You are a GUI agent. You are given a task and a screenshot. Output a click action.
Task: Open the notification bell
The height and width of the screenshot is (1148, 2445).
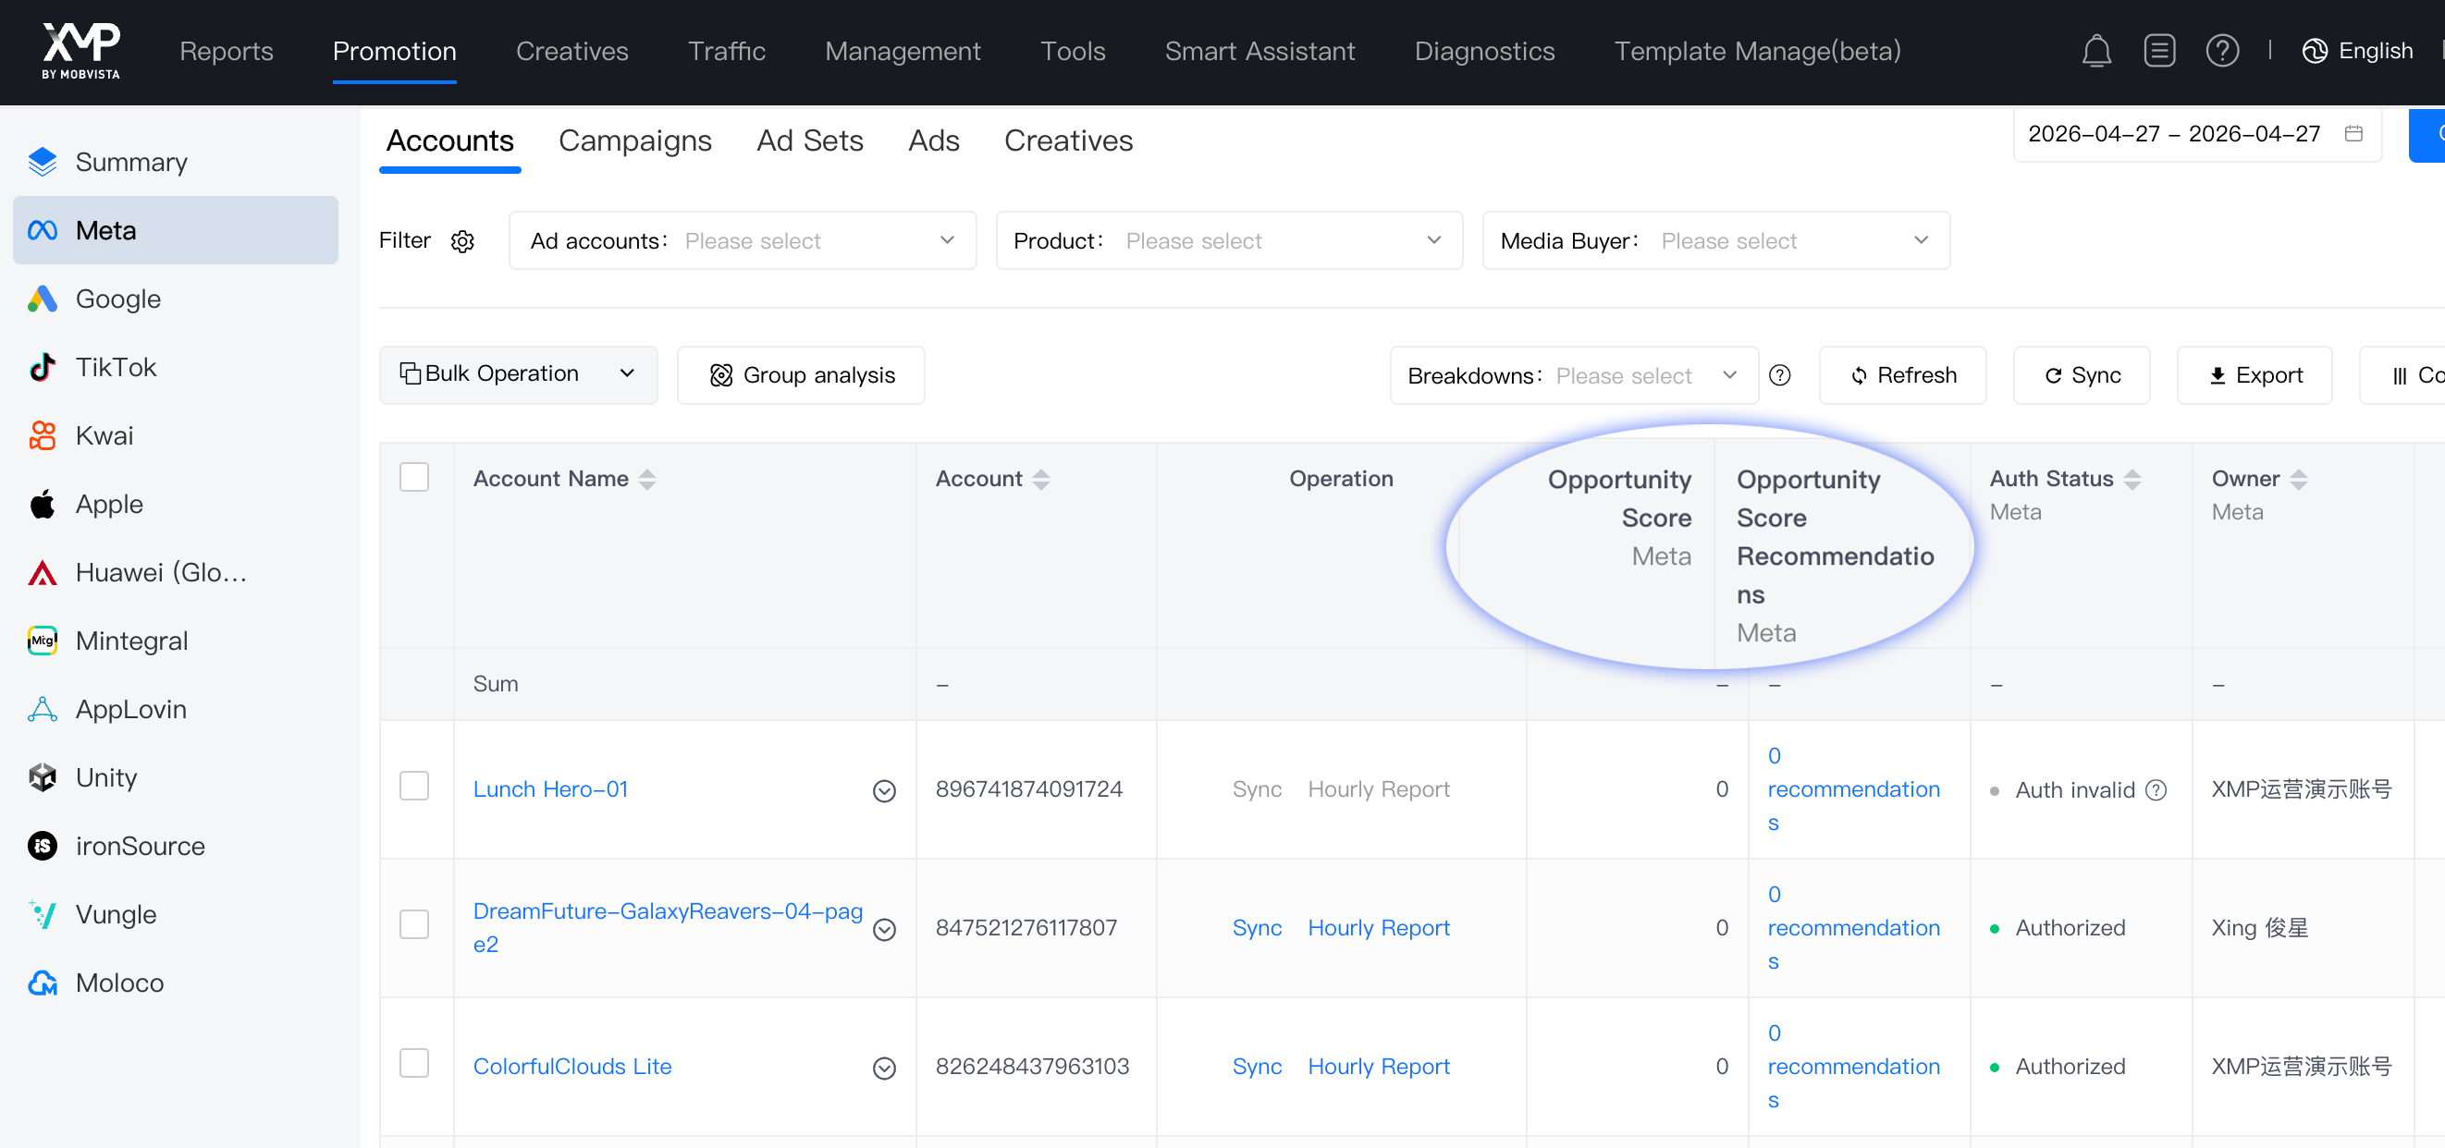pos(2096,50)
